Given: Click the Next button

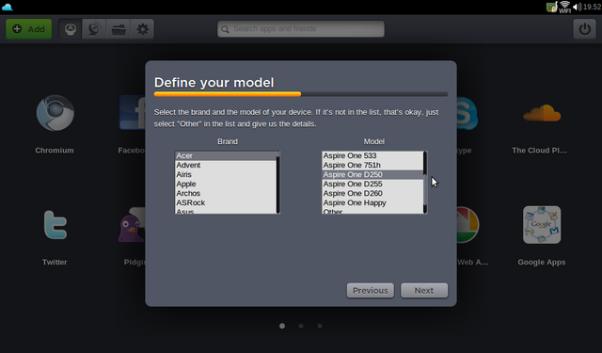Looking at the screenshot, I should 424,290.
